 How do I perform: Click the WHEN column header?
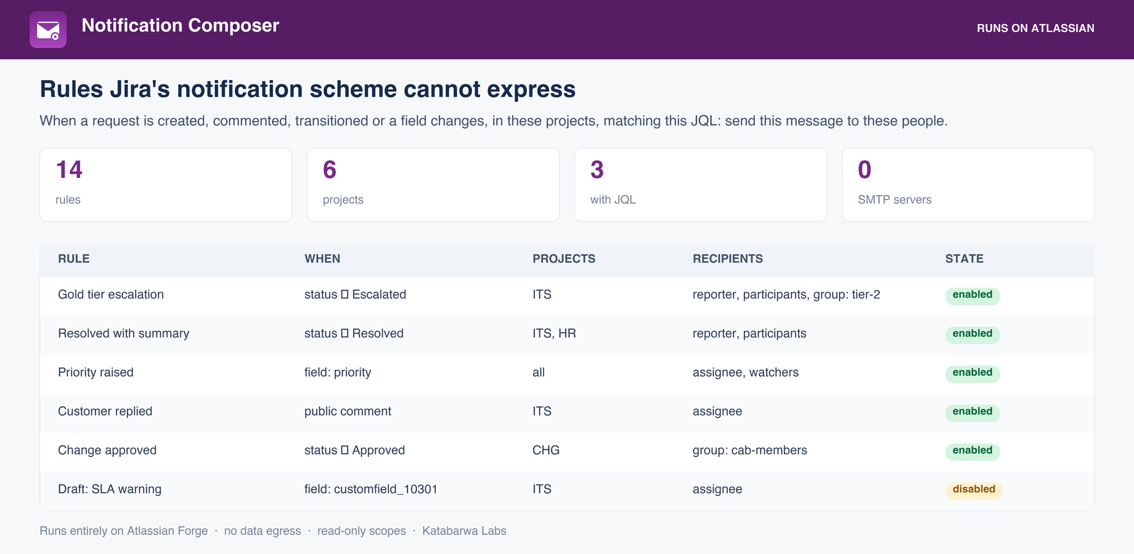pos(322,259)
